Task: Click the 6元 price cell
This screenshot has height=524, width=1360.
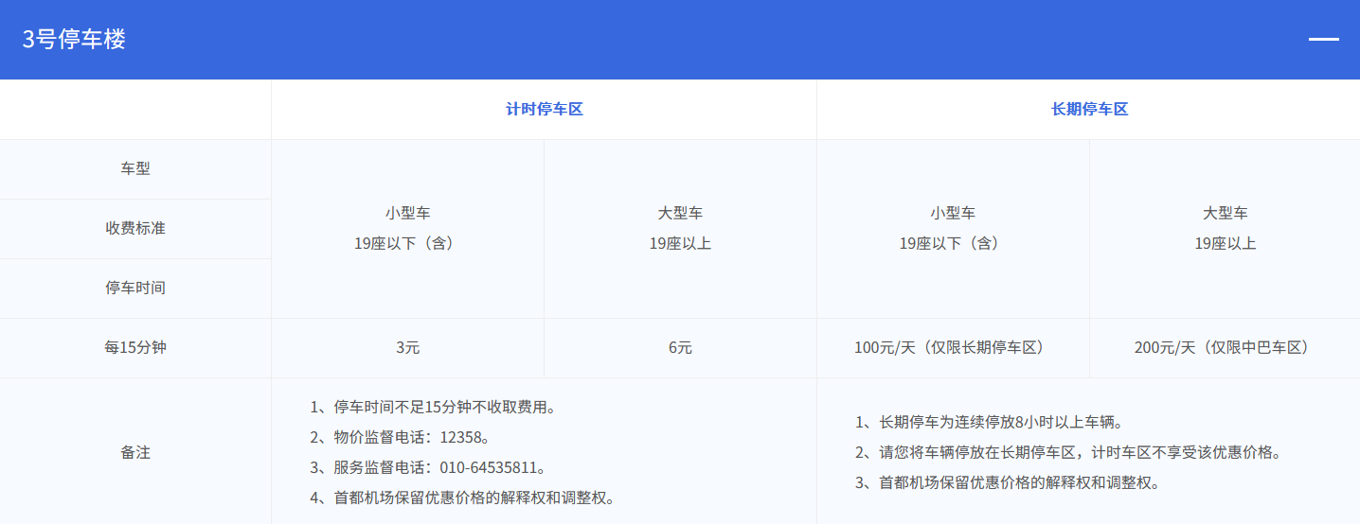Action: tap(680, 348)
